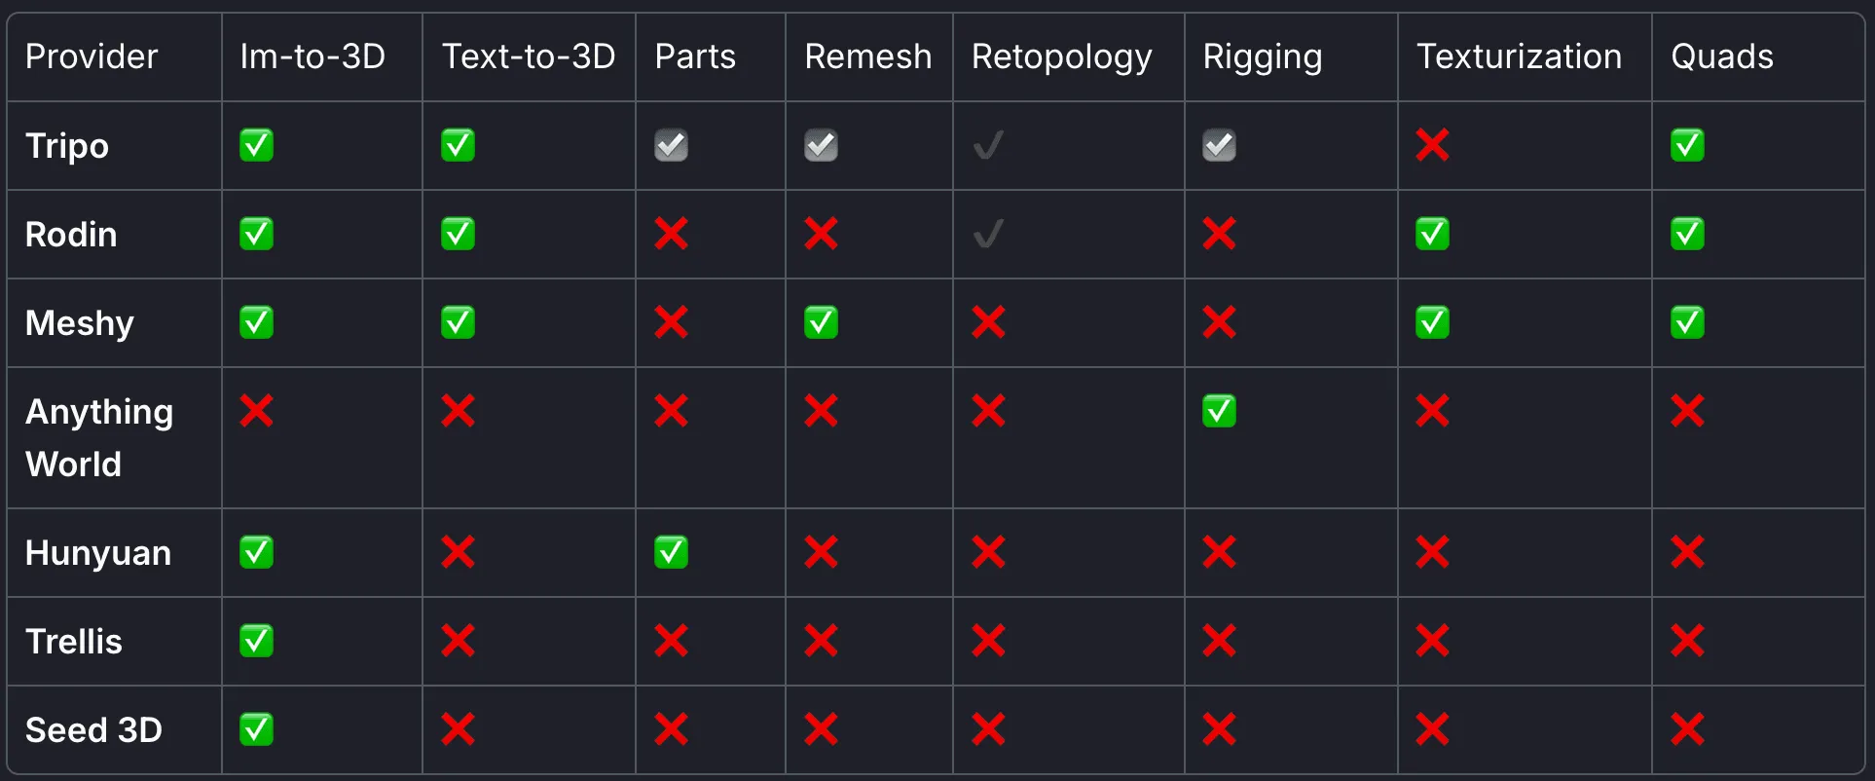
Task: Click the red cross for Anything World Im-to-3D
Action: tap(256, 411)
